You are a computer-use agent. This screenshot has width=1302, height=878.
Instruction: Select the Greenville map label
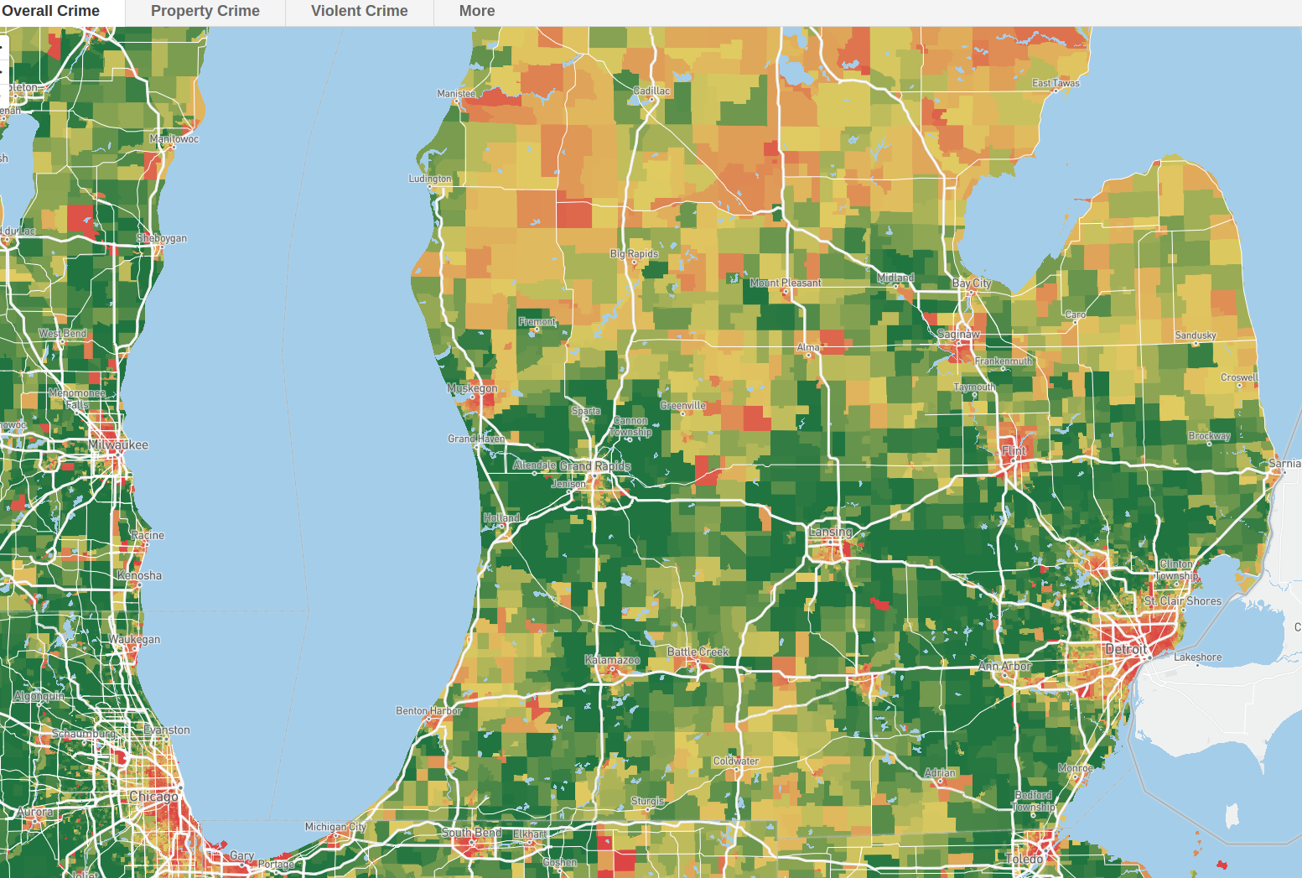683,406
